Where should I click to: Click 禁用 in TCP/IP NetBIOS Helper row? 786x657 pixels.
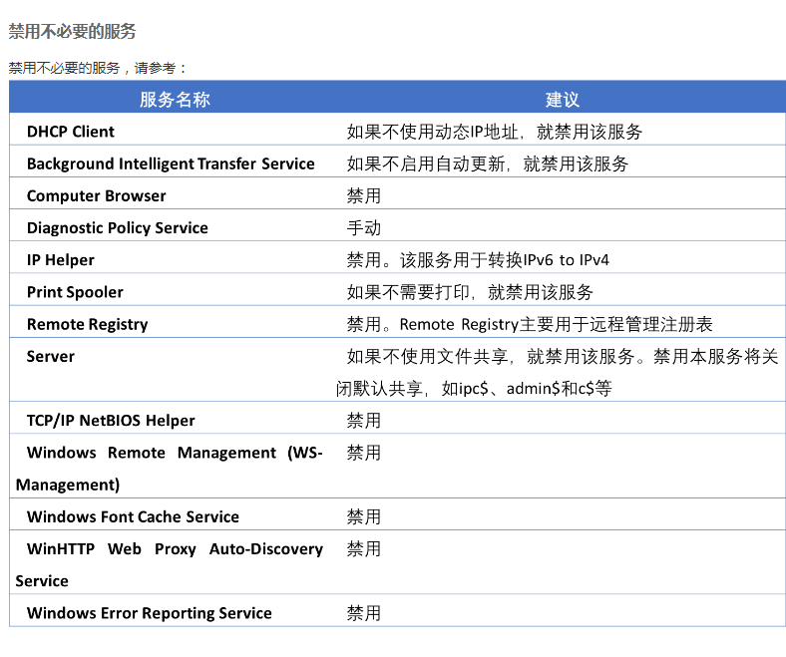coord(364,421)
